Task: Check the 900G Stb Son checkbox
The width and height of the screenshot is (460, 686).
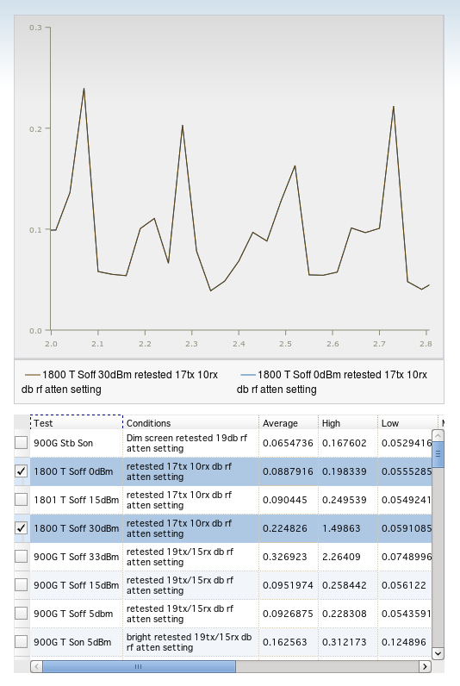Action: pyautogui.click(x=21, y=443)
